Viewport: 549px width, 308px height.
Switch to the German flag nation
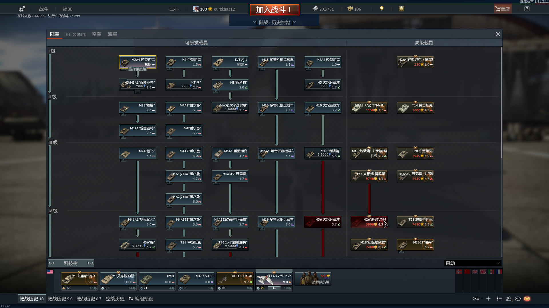point(459,272)
